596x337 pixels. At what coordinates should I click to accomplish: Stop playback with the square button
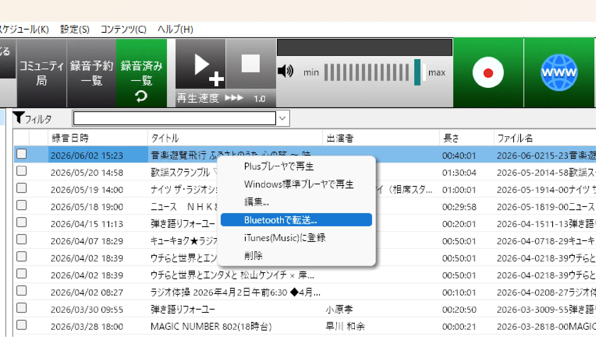point(251,64)
